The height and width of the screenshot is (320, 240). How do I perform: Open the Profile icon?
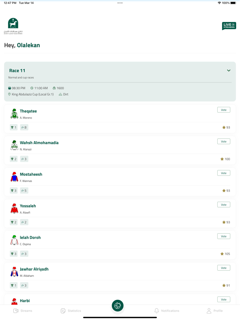(x=209, y=311)
